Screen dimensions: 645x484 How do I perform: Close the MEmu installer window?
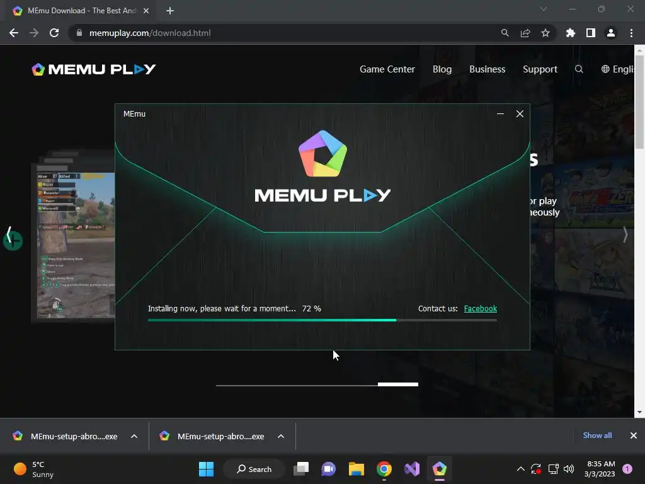[x=520, y=113]
